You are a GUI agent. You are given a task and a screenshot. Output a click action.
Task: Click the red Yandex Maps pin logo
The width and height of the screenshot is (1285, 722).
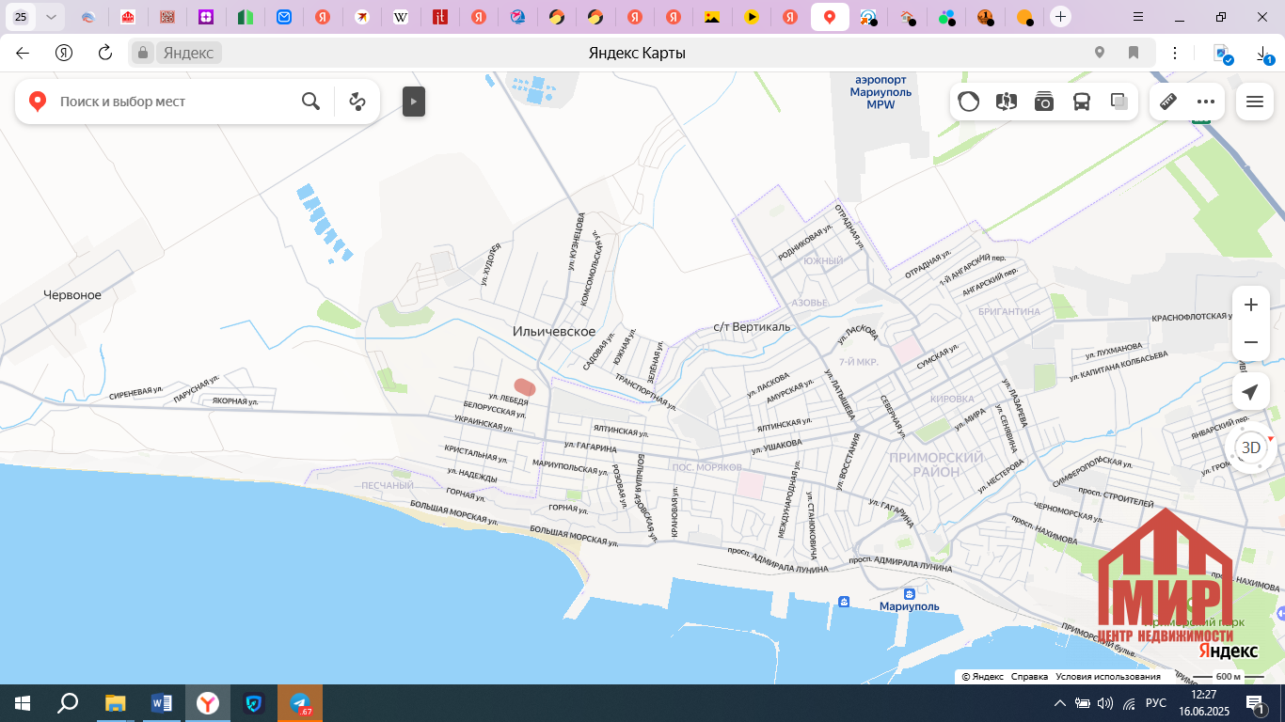38,102
